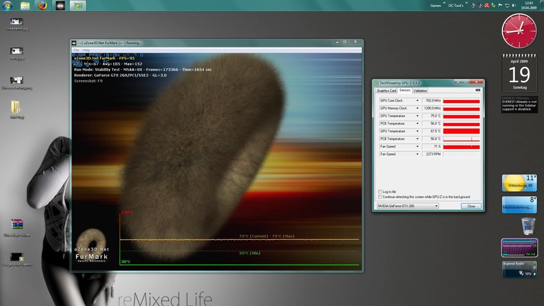Switch to the FurMark taskbar button
The image size is (544, 306).
(60, 5)
